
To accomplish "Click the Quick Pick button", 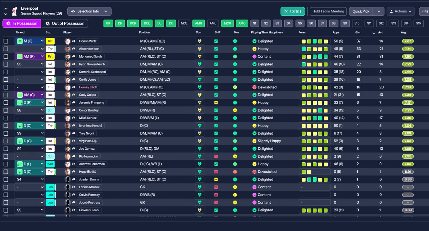I will click(x=361, y=11).
